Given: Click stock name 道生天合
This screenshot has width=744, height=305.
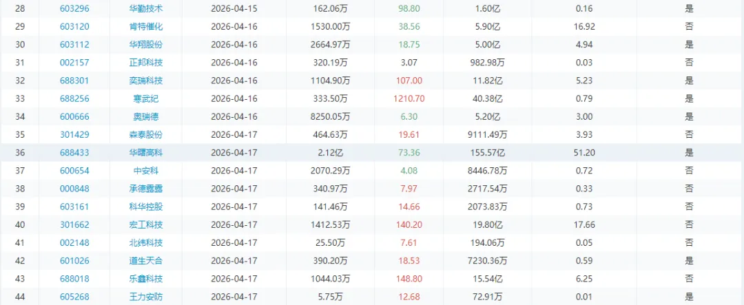Looking at the screenshot, I should pyautogui.click(x=146, y=260).
